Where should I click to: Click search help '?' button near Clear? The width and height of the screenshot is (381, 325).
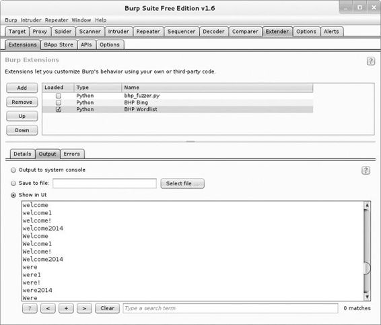pos(30,308)
